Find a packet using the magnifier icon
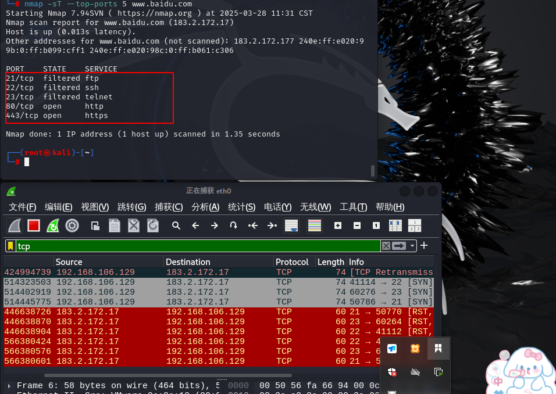Screen dimensions: 556x394 pos(176,225)
